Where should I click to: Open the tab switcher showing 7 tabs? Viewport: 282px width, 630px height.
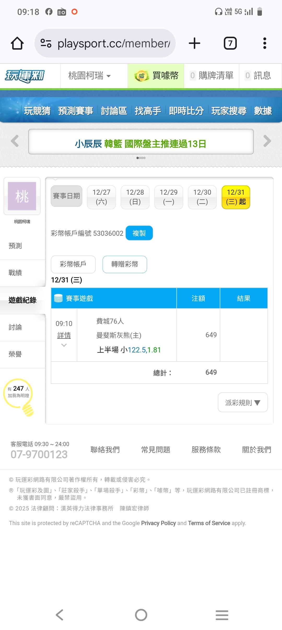click(x=230, y=43)
